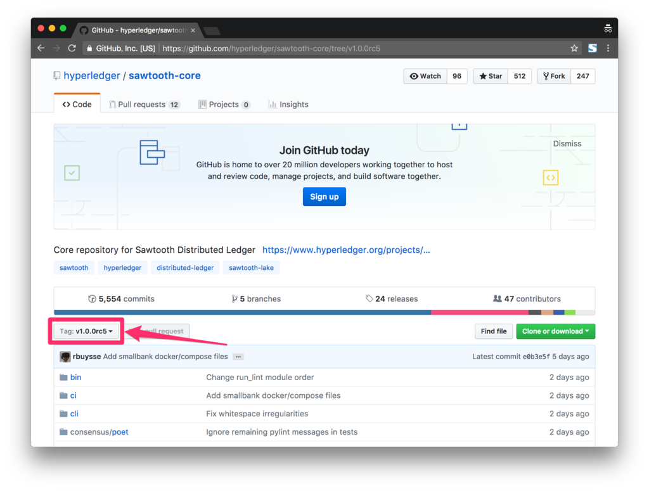Open fork count 247
649x491 pixels.
coord(583,76)
